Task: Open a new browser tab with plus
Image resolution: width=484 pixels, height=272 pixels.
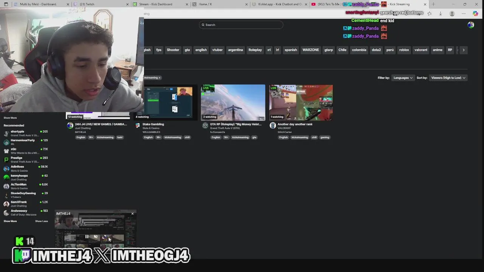Action: (433, 4)
